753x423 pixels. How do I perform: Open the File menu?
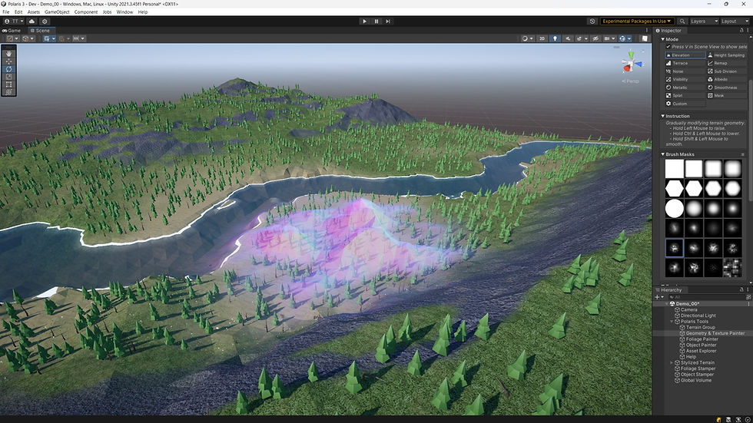(6, 12)
